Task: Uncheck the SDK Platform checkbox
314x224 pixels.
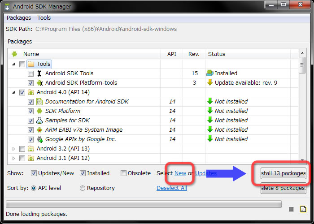Action: point(31,111)
